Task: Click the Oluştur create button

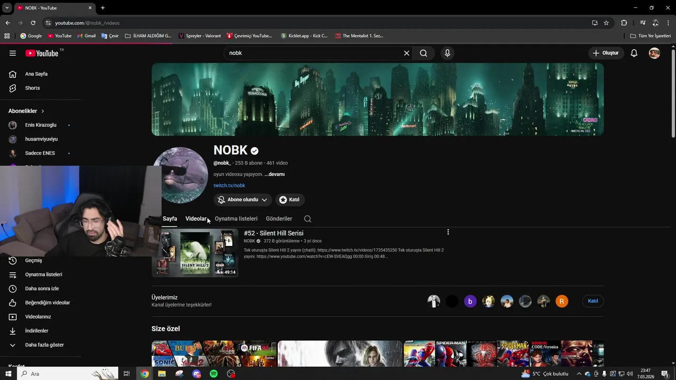Action: [x=605, y=53]
